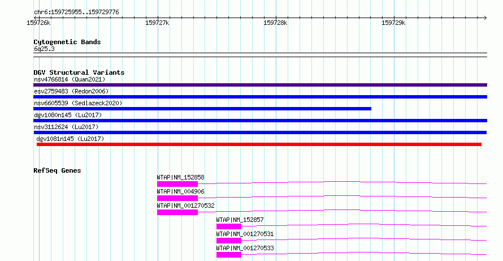Click the WTAP|NM_001270532 exon block

pyautogui.click(x=177, y=212)
